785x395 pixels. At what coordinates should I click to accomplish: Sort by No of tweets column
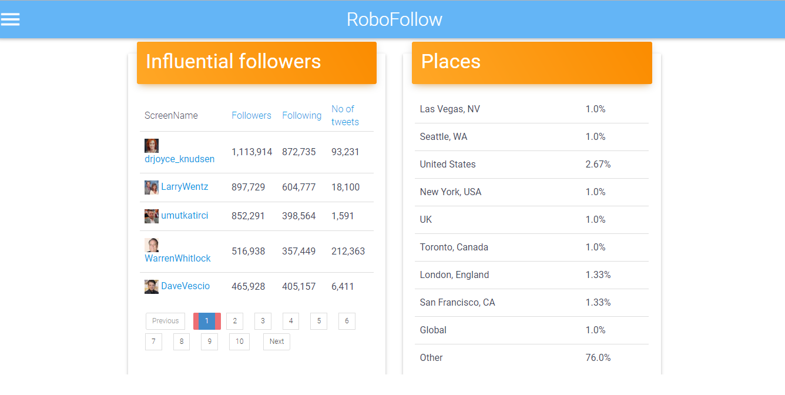pyautogui.click(x=345, y=116)
